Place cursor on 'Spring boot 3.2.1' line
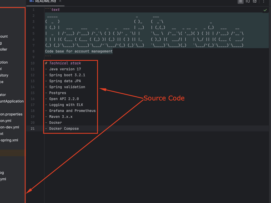The image size is (271, 203). coord(67,75)
